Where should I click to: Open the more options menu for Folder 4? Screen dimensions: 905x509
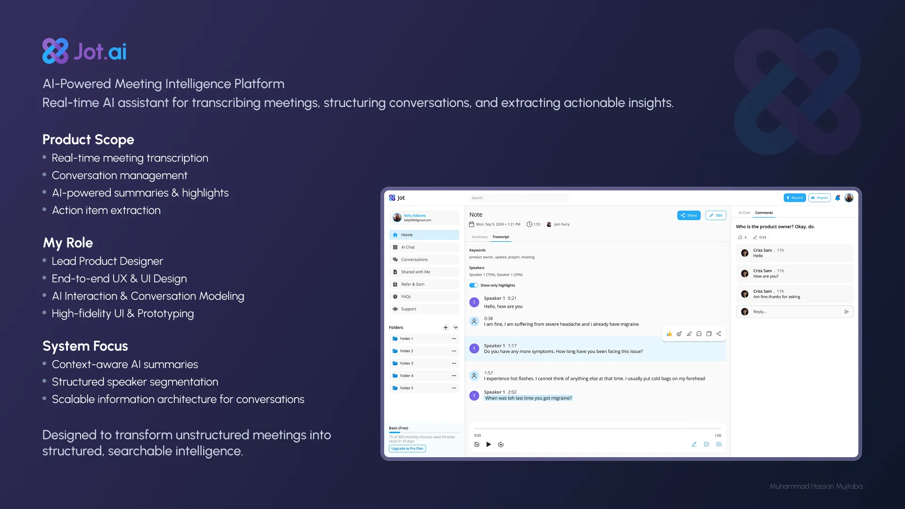tap(454, 376)
